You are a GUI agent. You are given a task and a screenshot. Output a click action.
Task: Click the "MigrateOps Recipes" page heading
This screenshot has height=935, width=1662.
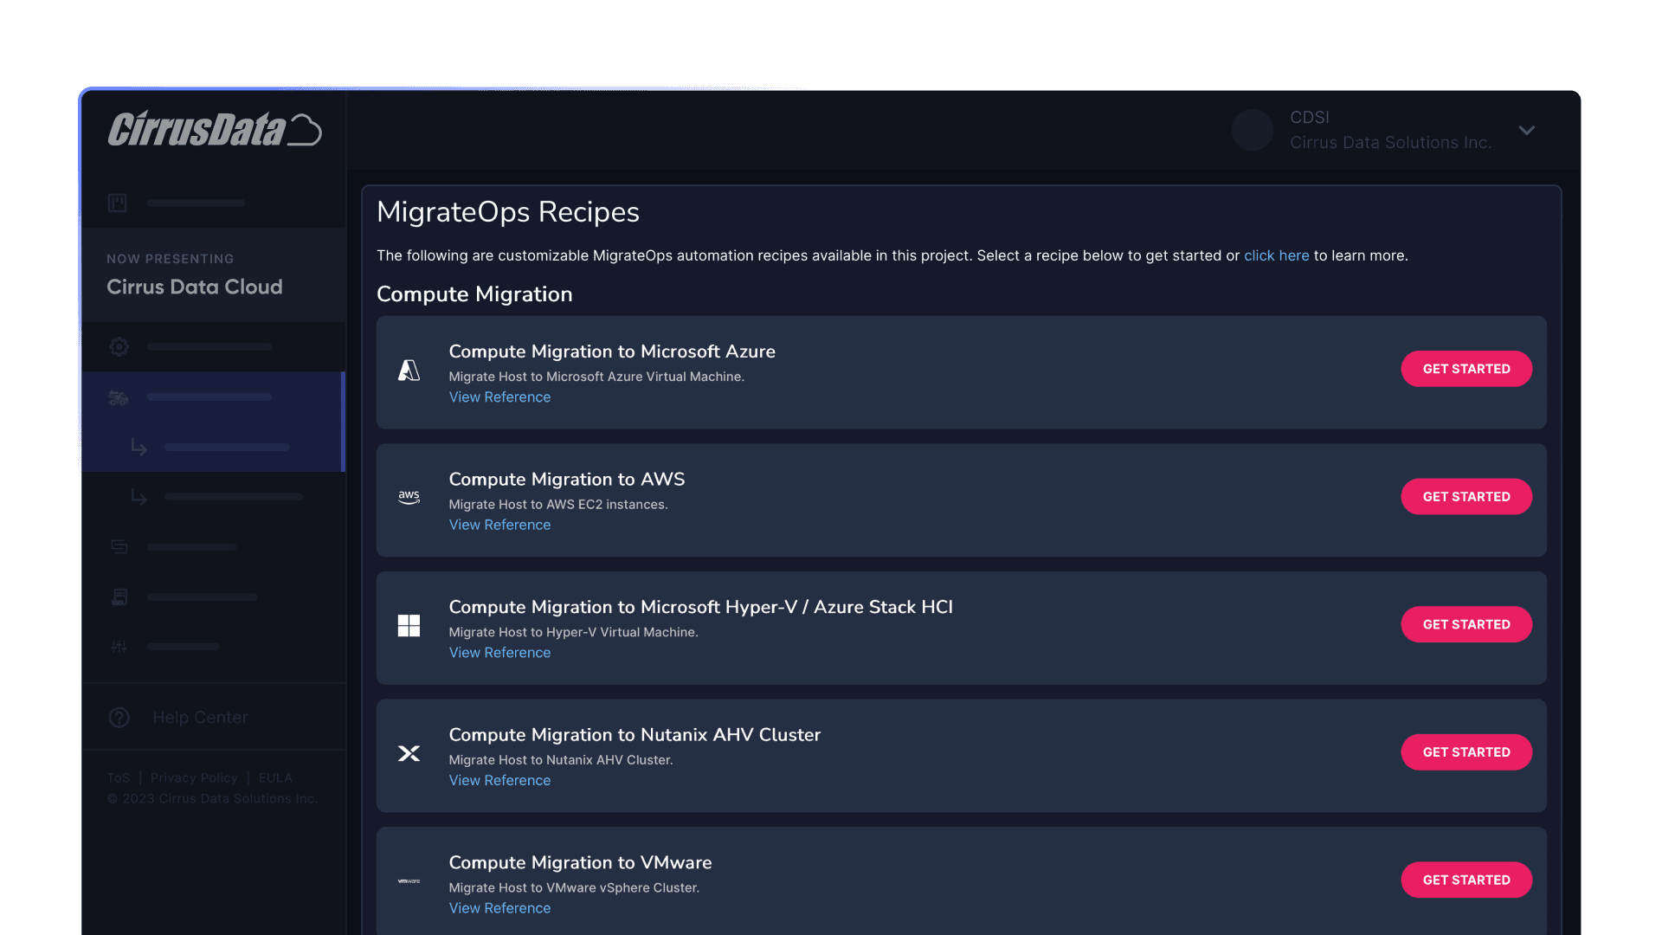coord(508,212)
